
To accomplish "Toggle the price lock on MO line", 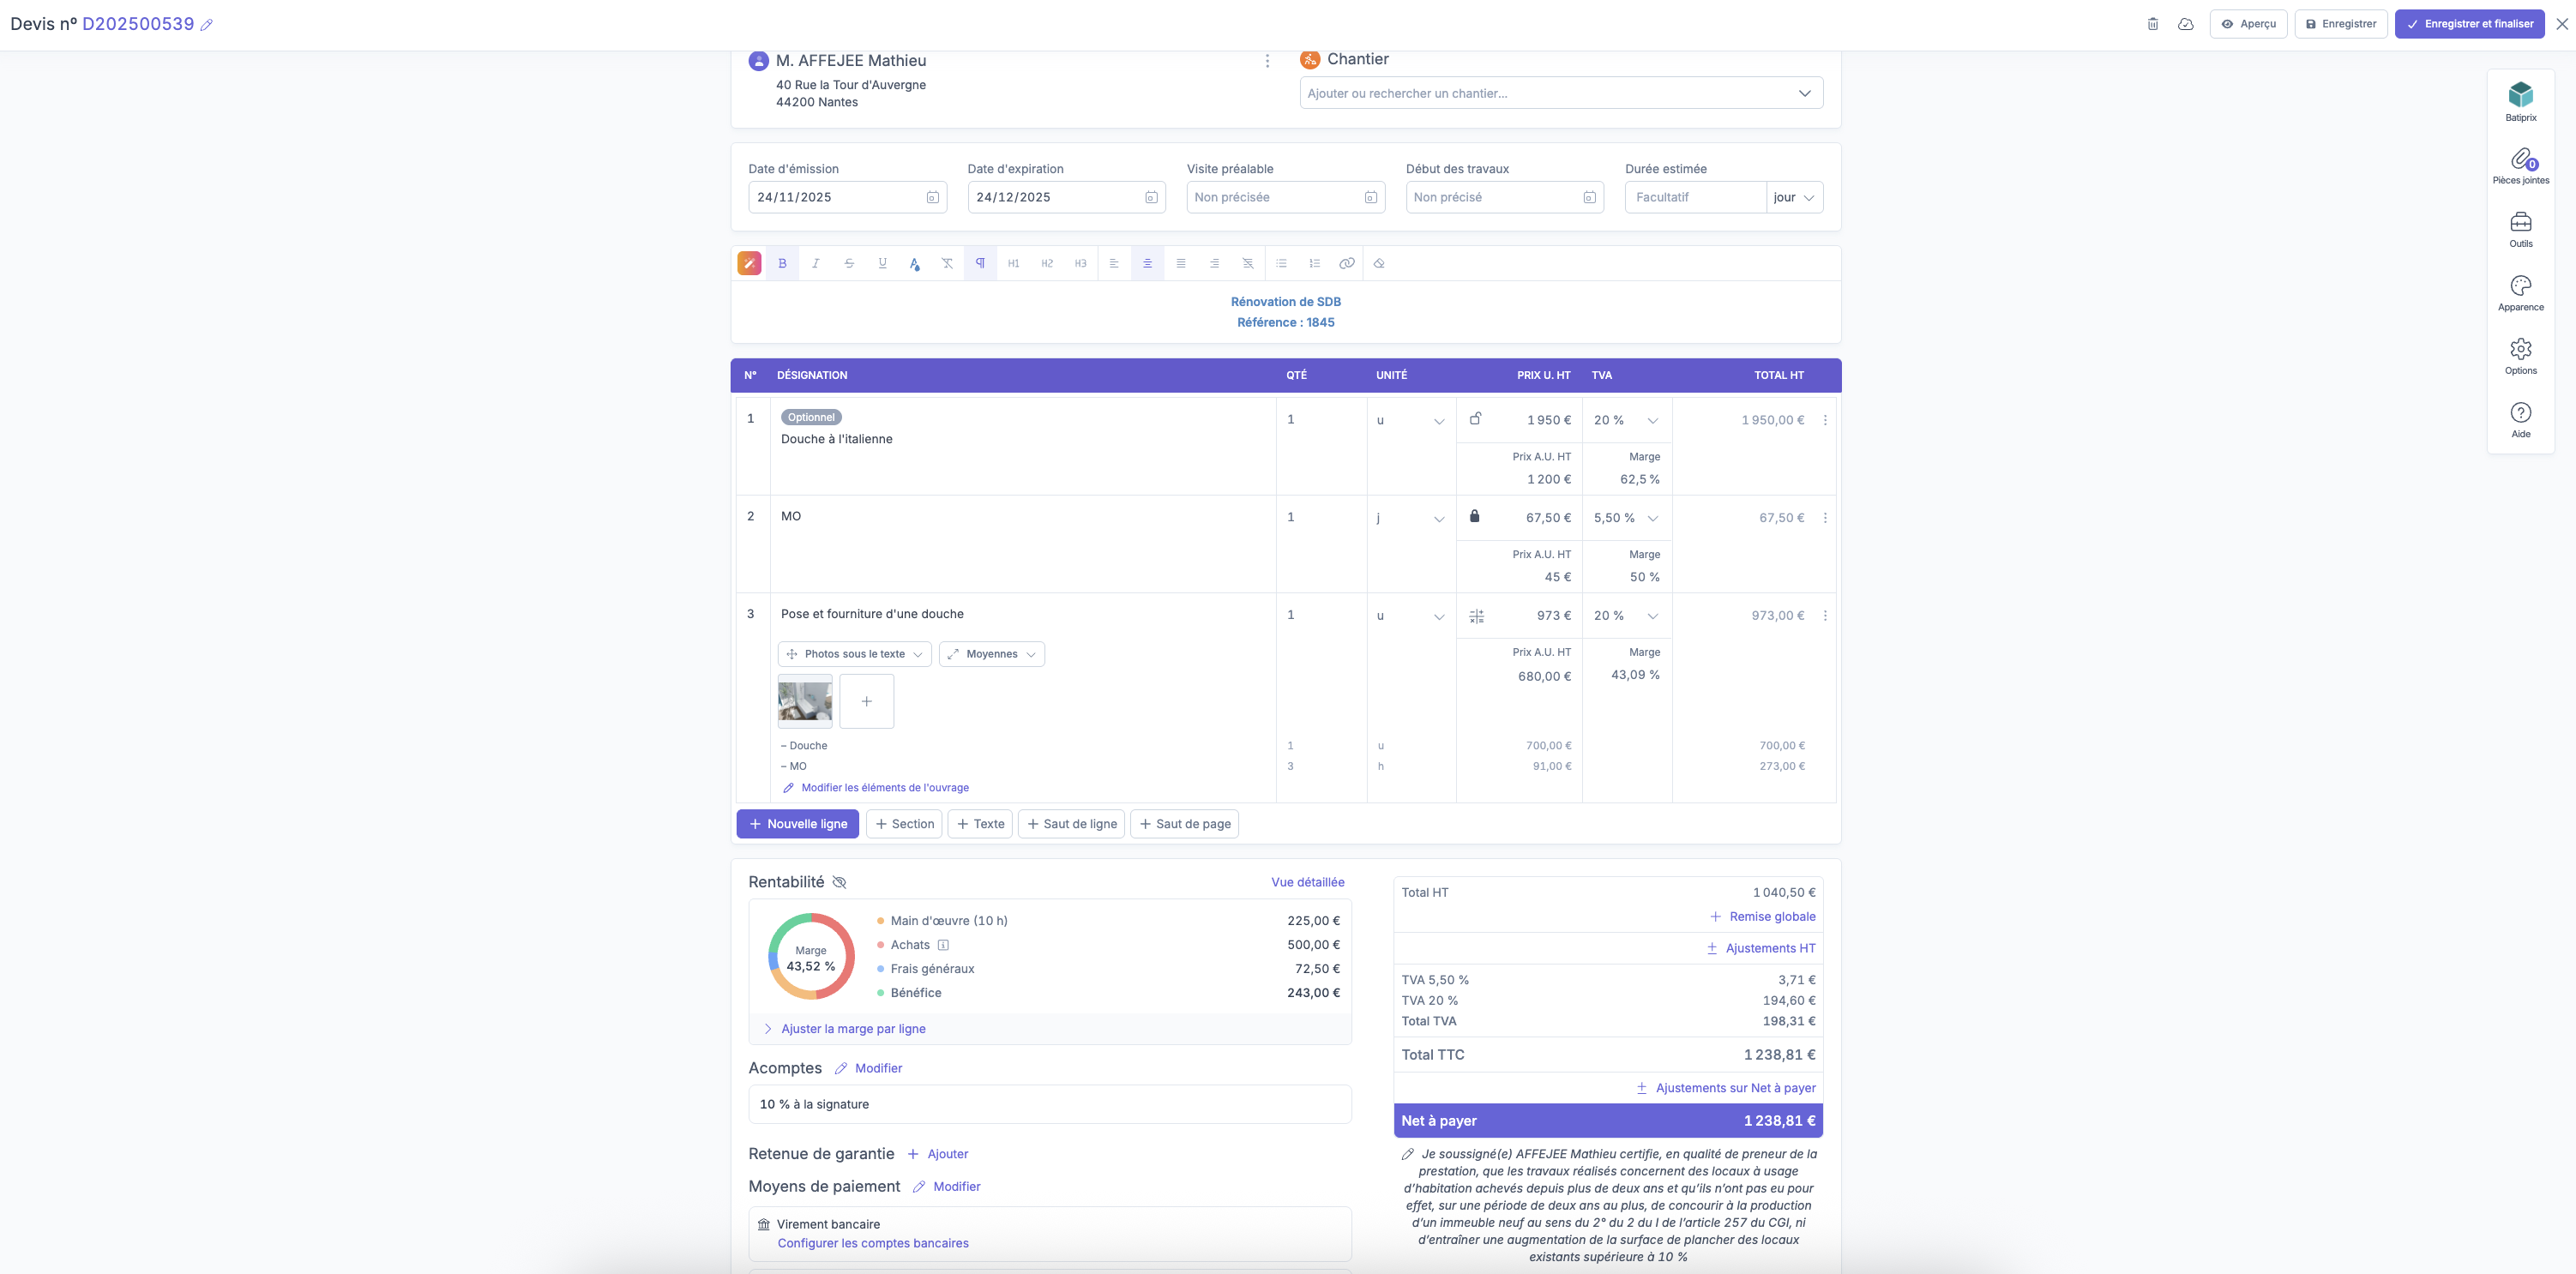I will click(x=1474, y=516).
